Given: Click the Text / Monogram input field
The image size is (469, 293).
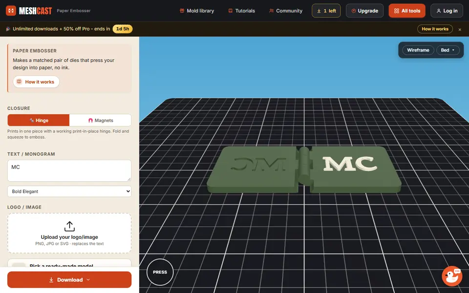Looking at the screenshot, I should 69,170.
